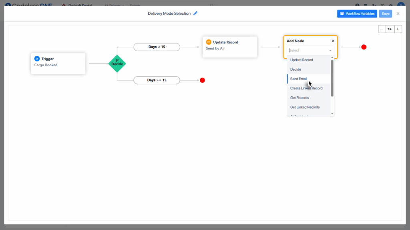
Task: Select the green Decide diamond node
Action: click(x=117, y=64)
